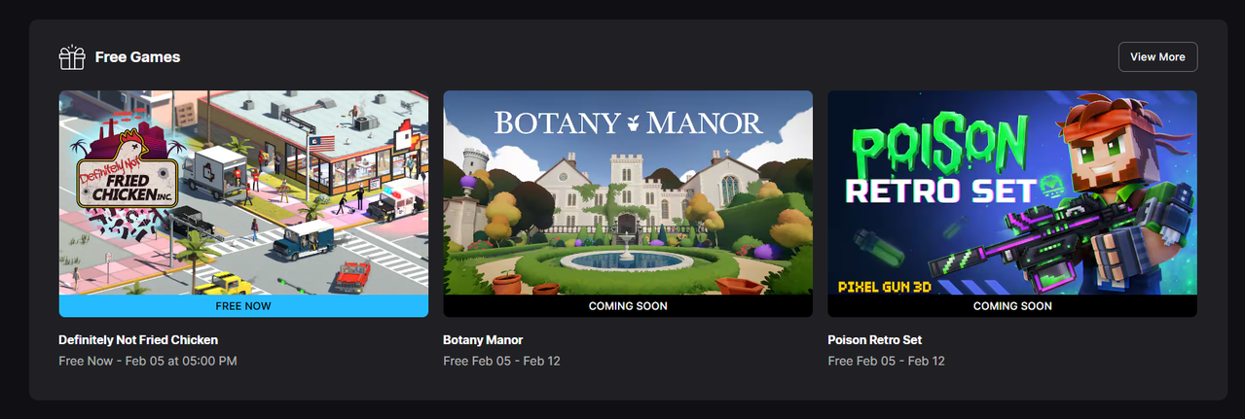Click the COMING SOON banner under Poison Retro Set

click(1012, 305)
